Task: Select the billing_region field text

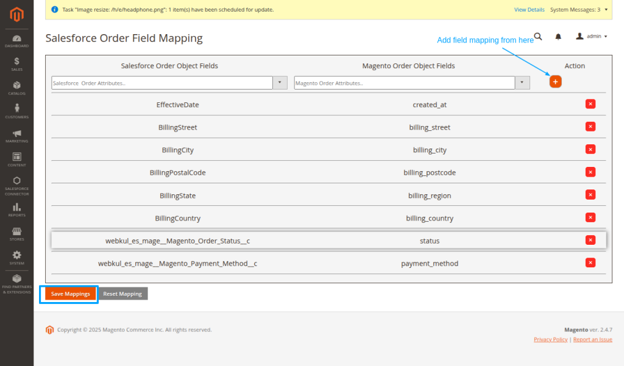Action: coord(430,195)
